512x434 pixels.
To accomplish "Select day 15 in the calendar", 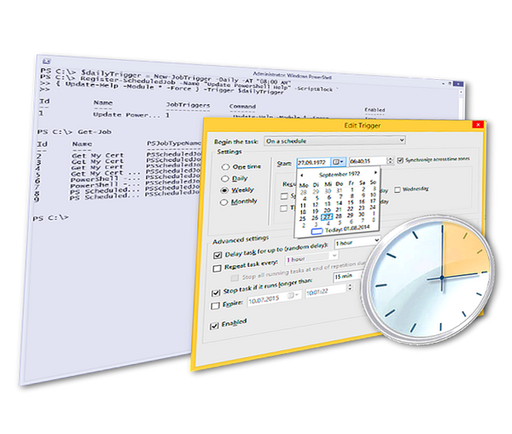I will [351, 202].
